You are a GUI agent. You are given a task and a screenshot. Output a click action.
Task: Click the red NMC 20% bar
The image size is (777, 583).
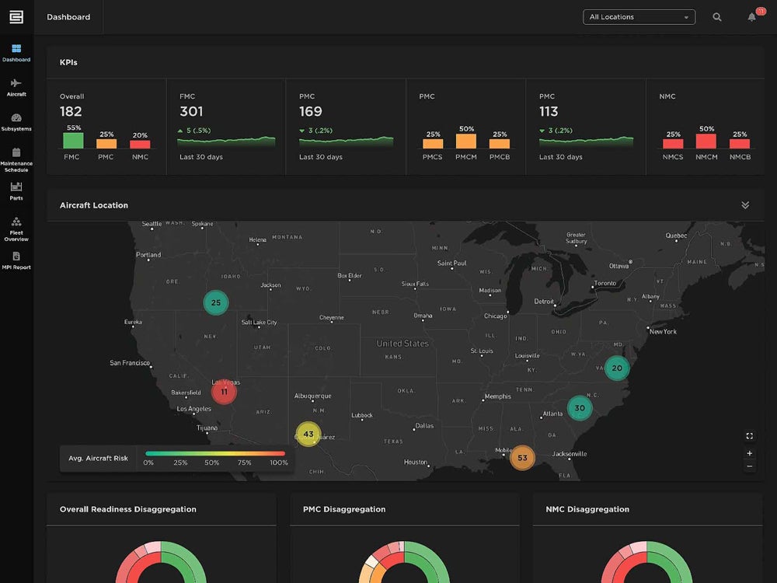click(140, 145)
